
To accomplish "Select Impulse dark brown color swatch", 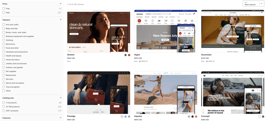I will pyautogui.click(x=192, y=117).
